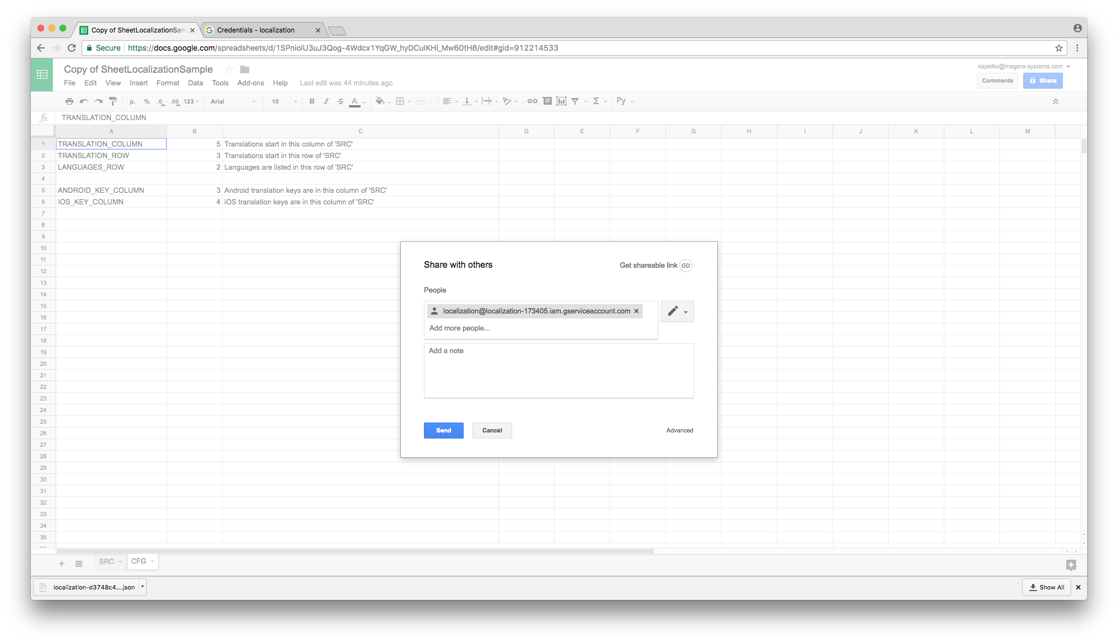Click the get shareable link icon
The height and width of the screenshot is (644, 1118).
tap(685, 265)
